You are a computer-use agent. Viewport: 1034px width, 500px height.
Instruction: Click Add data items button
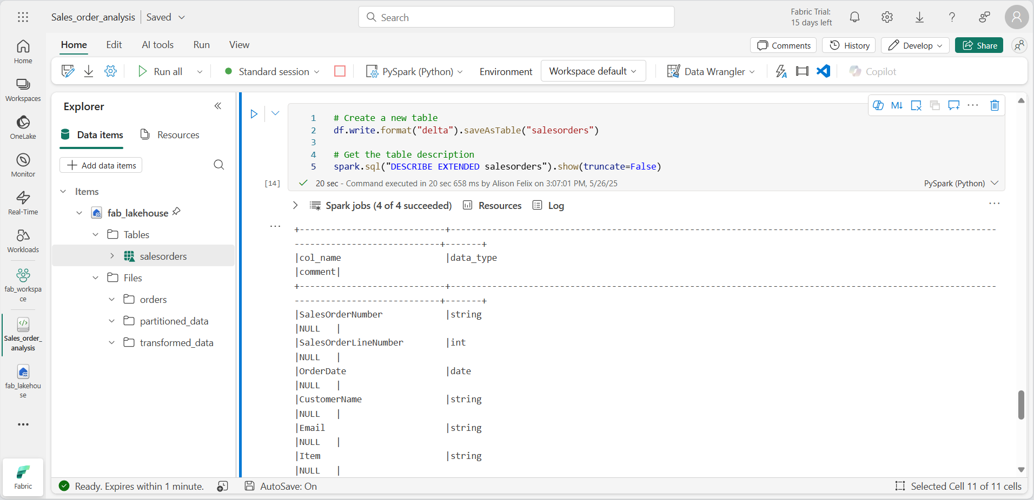(x=101, y=165)
